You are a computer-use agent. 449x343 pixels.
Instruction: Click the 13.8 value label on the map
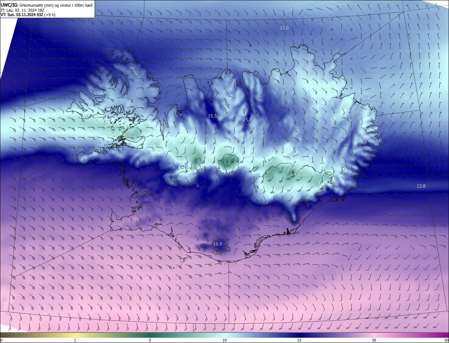pyautogui.click(x=421, y=186)
